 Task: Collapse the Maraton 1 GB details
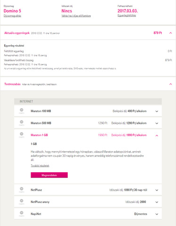click(157, 136)
